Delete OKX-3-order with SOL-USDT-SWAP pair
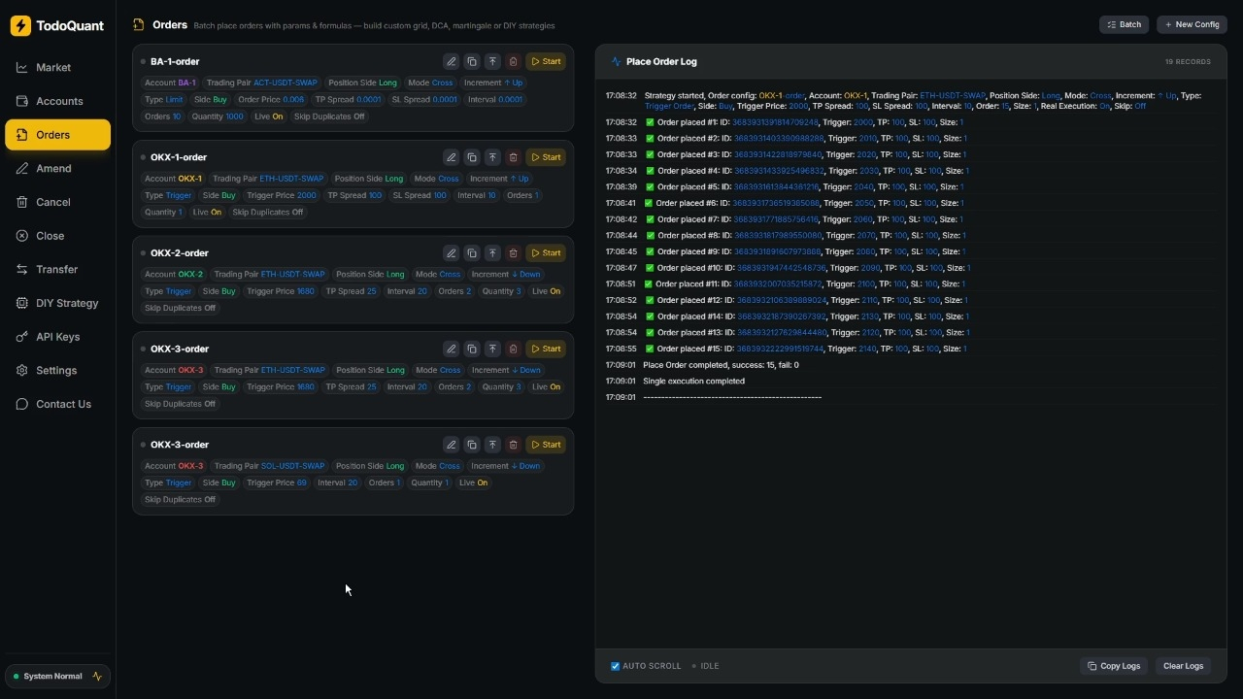The image size is (1243, 699). (x=514, y=445)
